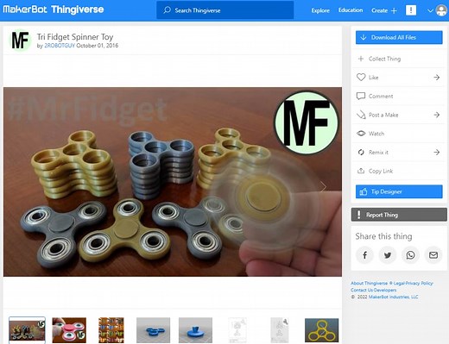The image size is (449, 344).
Task: Share this thing via WhatsApp
Action: click(x=410, y=255)
